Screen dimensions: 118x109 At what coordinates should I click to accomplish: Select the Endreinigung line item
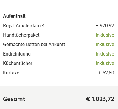(17, 54)
